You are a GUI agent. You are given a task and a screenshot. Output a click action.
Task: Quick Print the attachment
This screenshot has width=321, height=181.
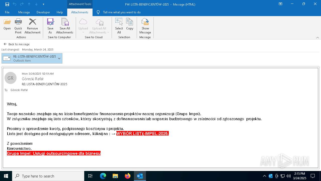18,26
